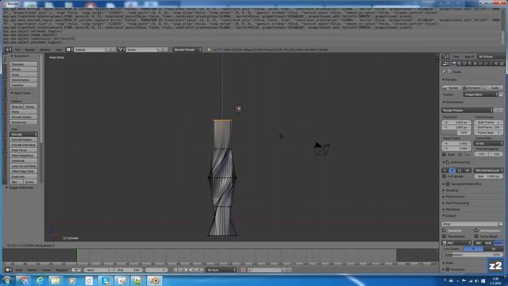Toggle the File Extensions checkbox

coord(476,230)
